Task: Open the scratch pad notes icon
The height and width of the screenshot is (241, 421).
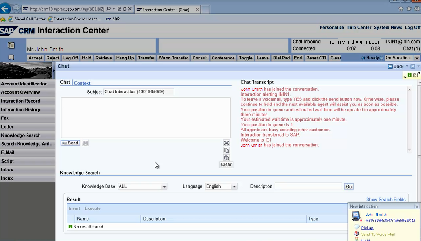Action: pos(11,45)
